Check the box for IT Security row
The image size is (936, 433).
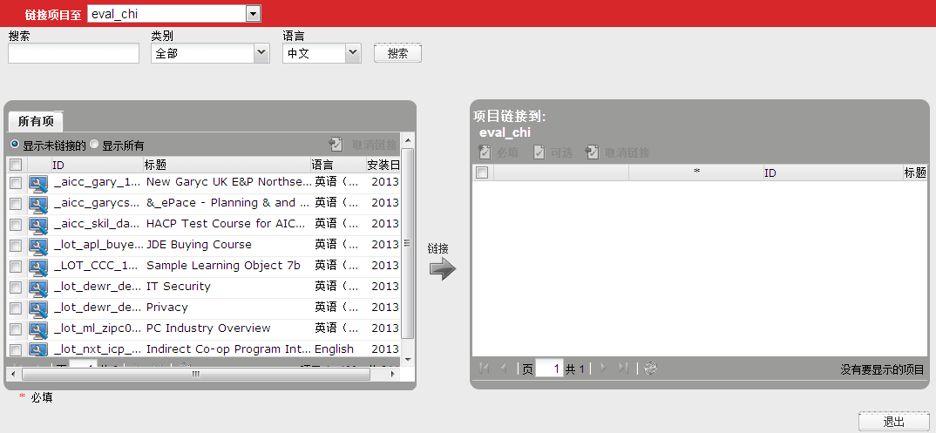click(x=16, y=288)
